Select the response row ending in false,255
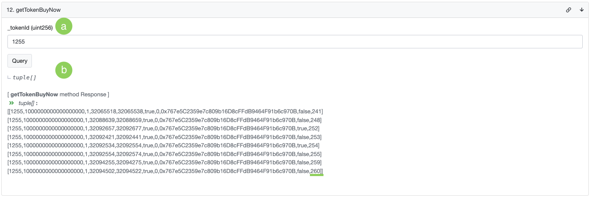591x197 pixels. tap(165, 154)
